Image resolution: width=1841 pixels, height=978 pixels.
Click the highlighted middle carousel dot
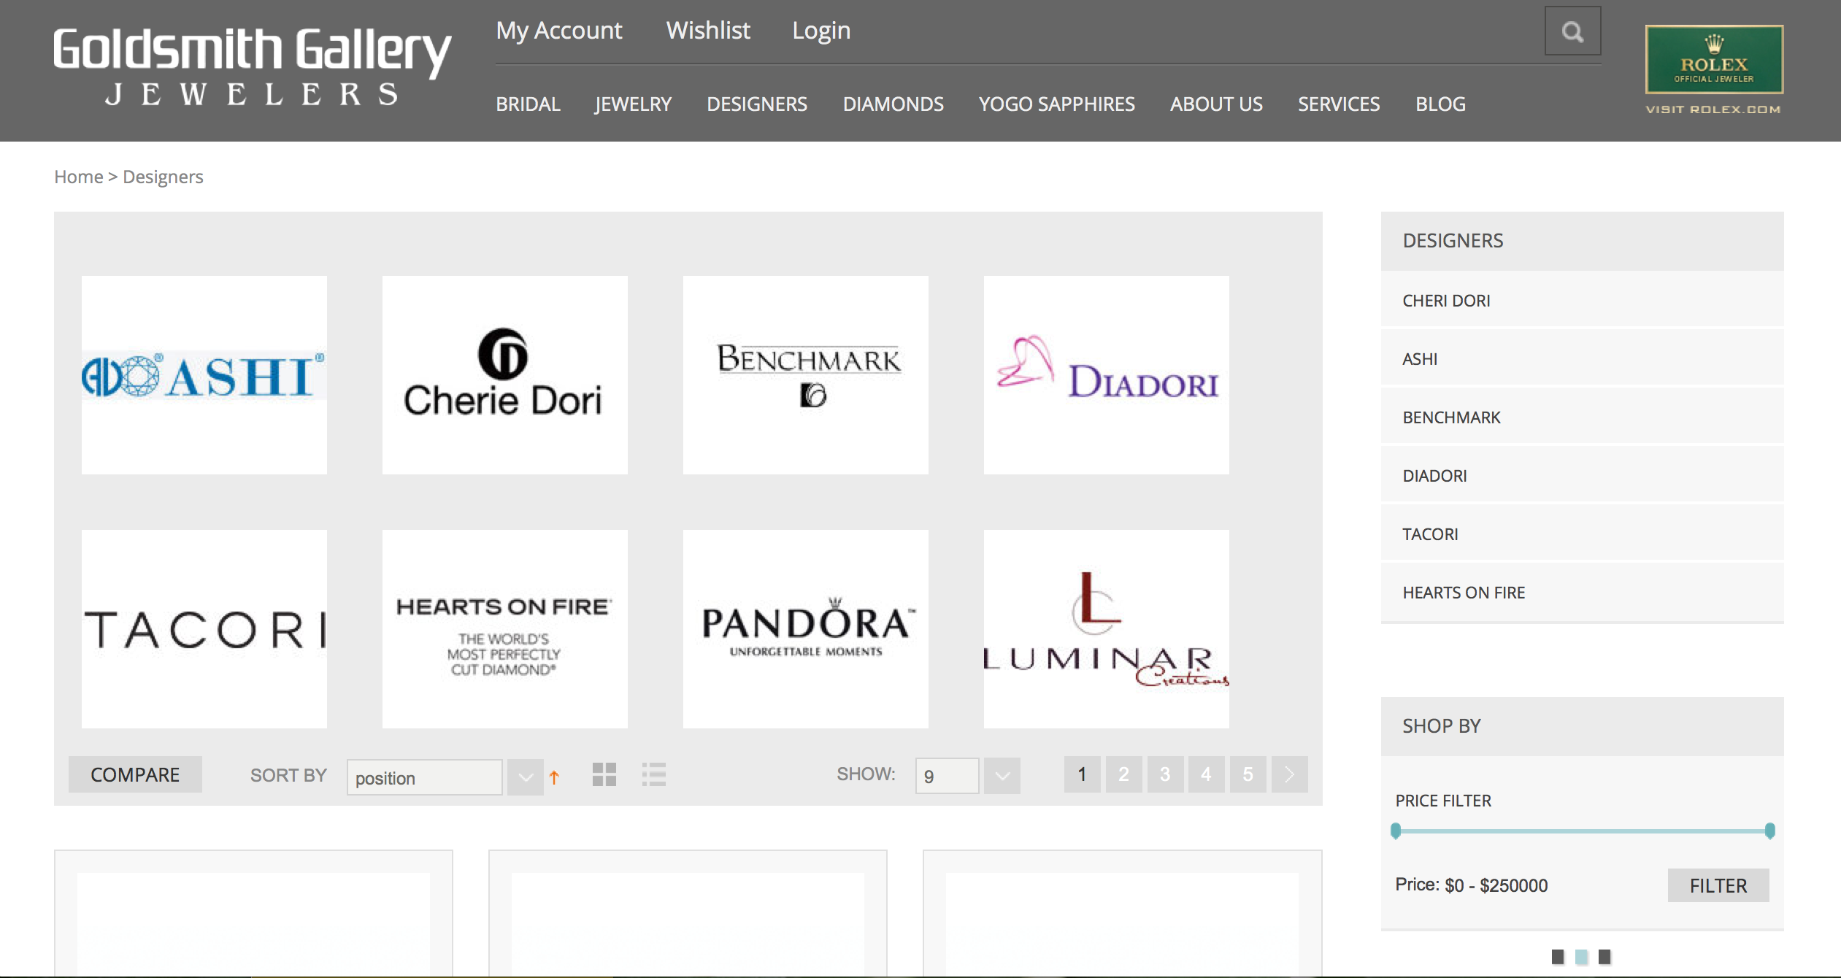1581,956
